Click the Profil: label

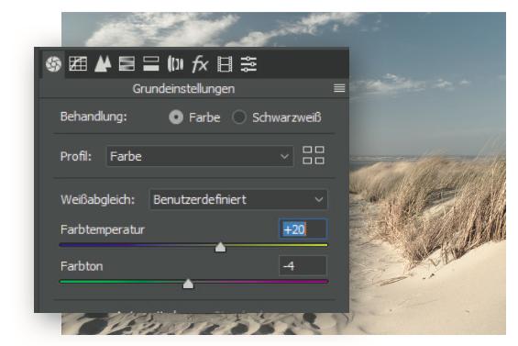(x=76, y=156)
